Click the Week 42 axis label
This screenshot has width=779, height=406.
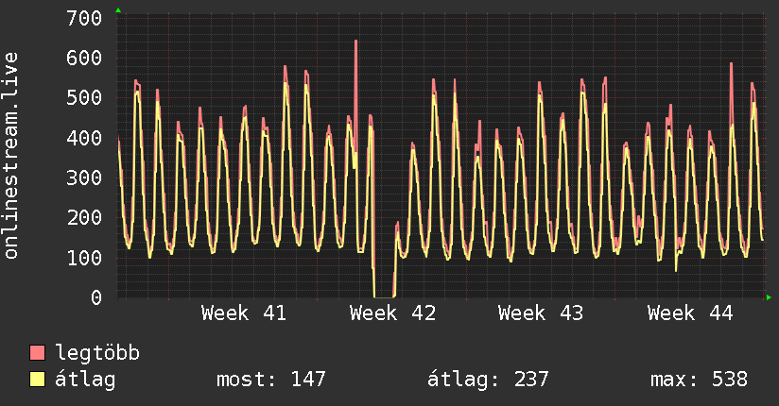(392, 313)
